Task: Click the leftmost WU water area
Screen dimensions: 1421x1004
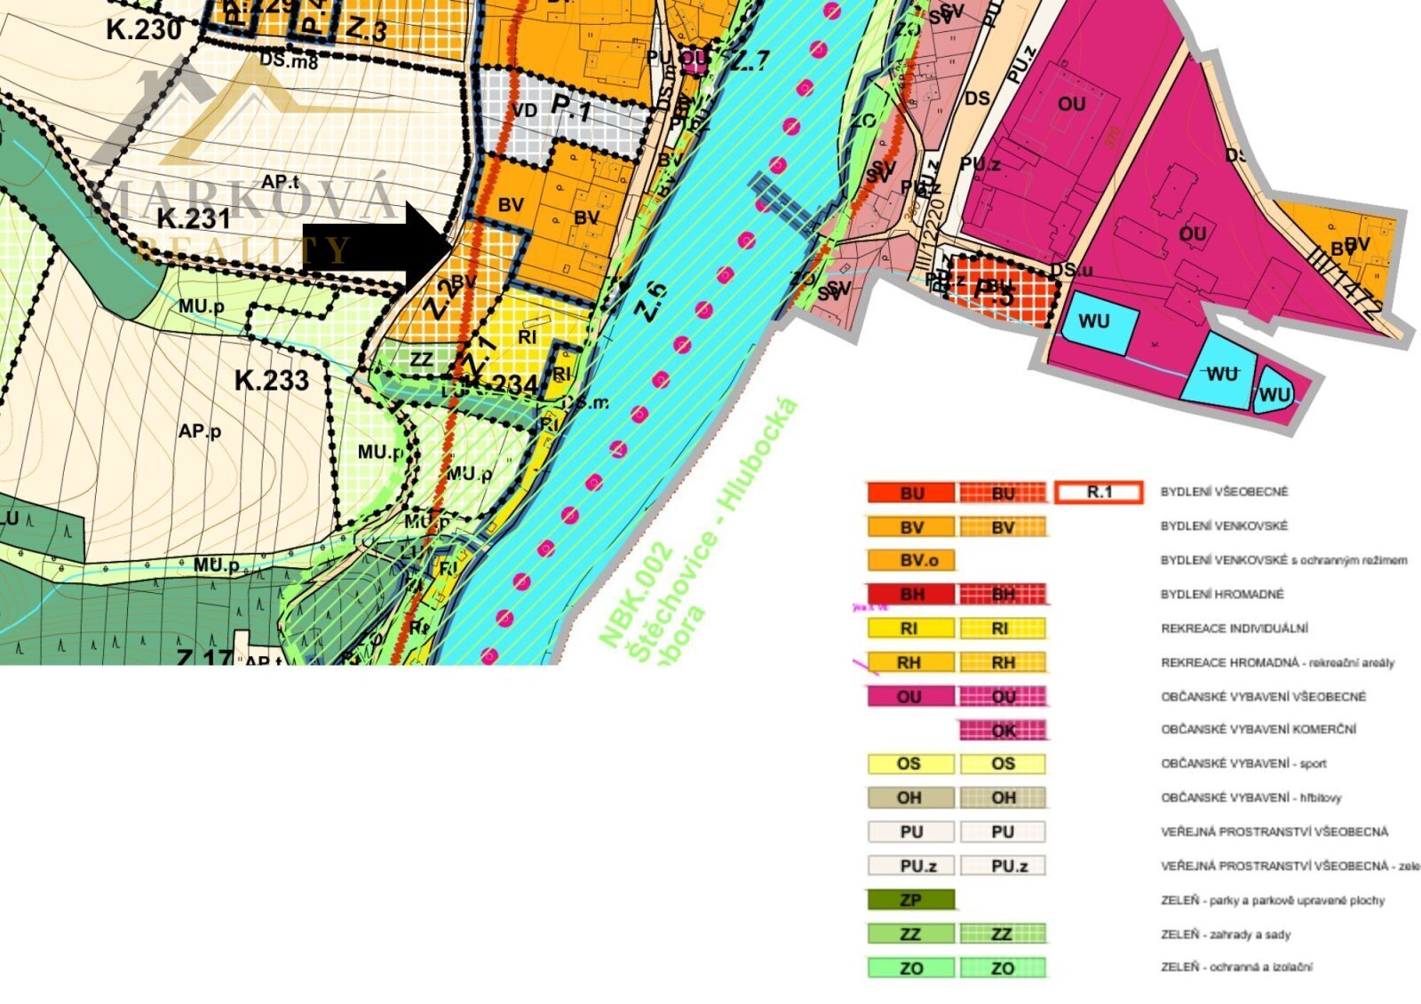Action: [1097, 321]
